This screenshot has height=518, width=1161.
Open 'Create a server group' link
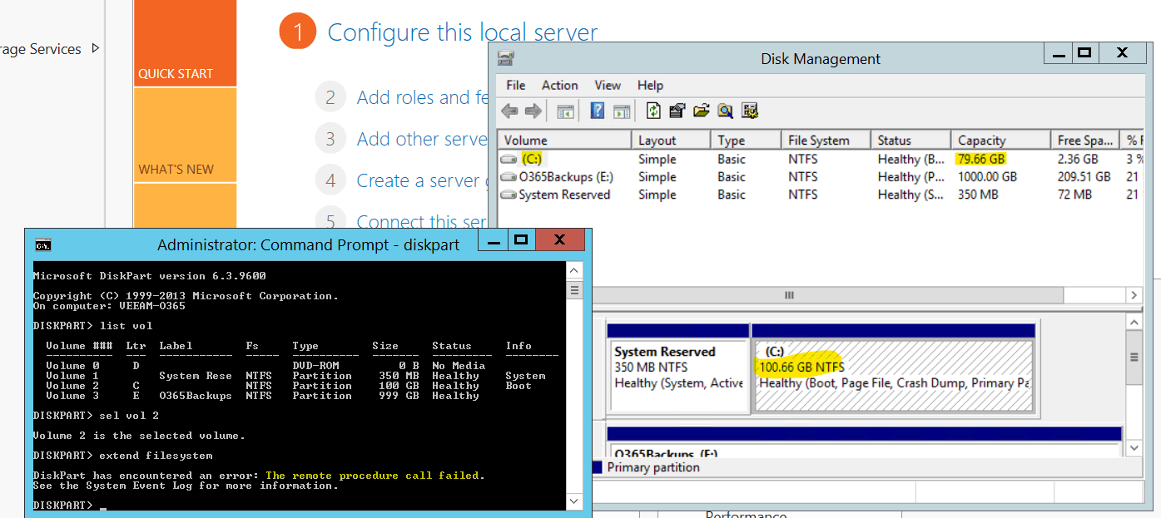coord(423,180)
